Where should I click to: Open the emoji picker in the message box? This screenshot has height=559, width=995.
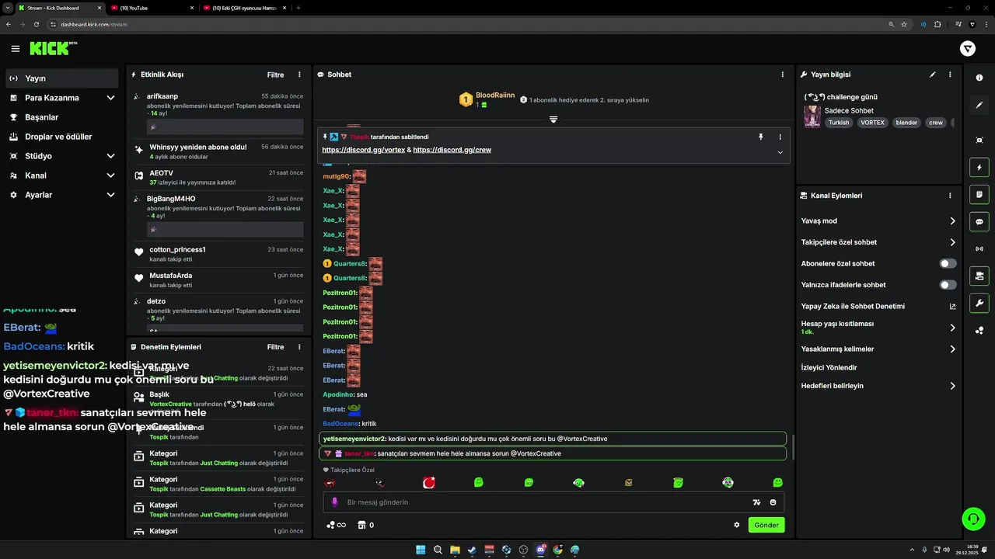[773, 502]
